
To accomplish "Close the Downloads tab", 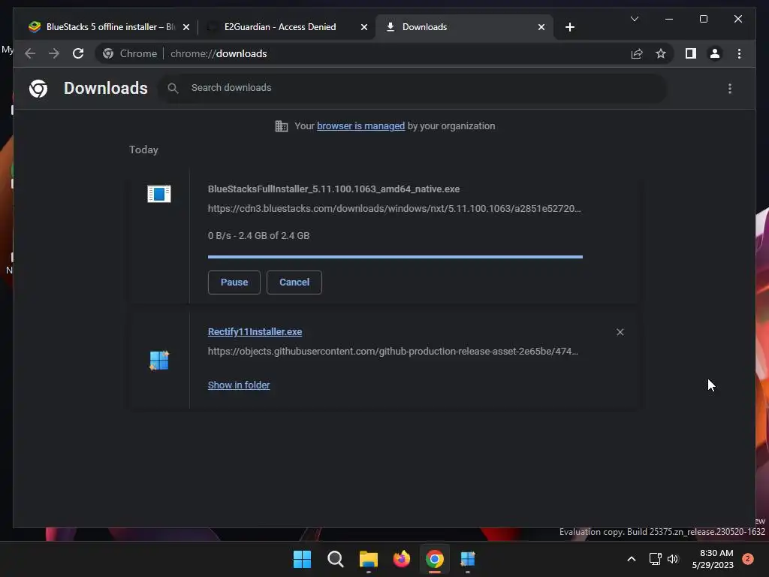I will (x=541, y=27).
